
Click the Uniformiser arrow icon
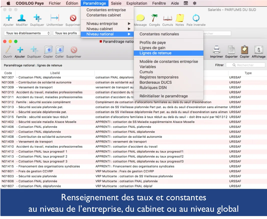(x=55, y=18)
